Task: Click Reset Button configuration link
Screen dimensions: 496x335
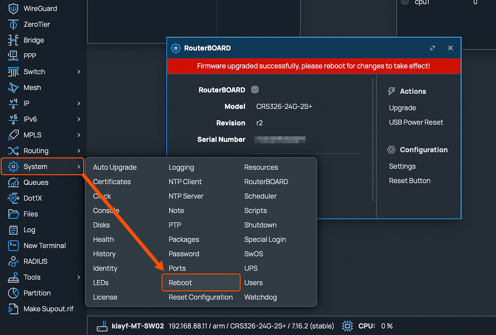Action: tap(410, 181)
